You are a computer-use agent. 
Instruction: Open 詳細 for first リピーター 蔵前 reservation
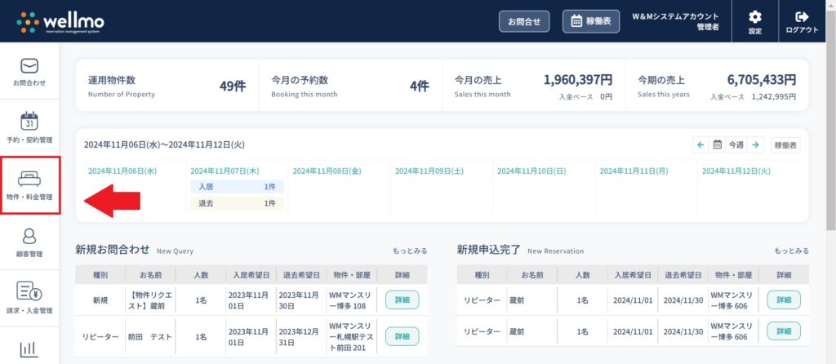784,300
